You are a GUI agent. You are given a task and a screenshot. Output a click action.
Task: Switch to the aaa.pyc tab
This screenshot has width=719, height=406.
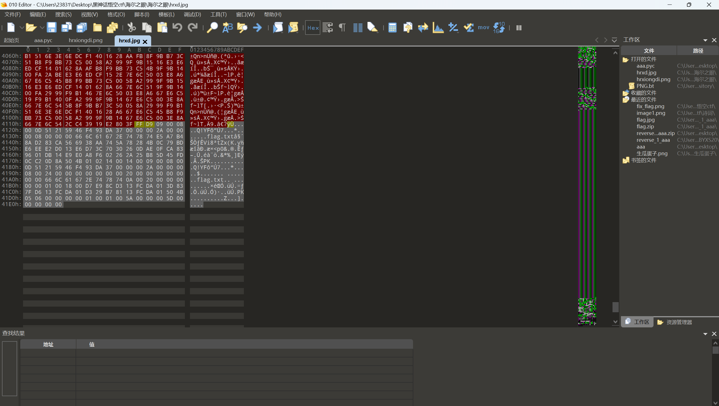point(43,40)
